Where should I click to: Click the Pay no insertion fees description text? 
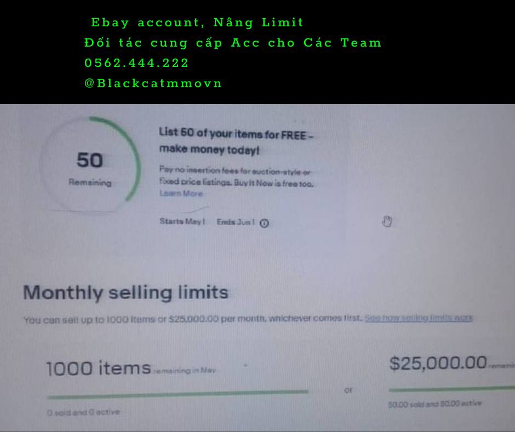(x=236, y=177)
